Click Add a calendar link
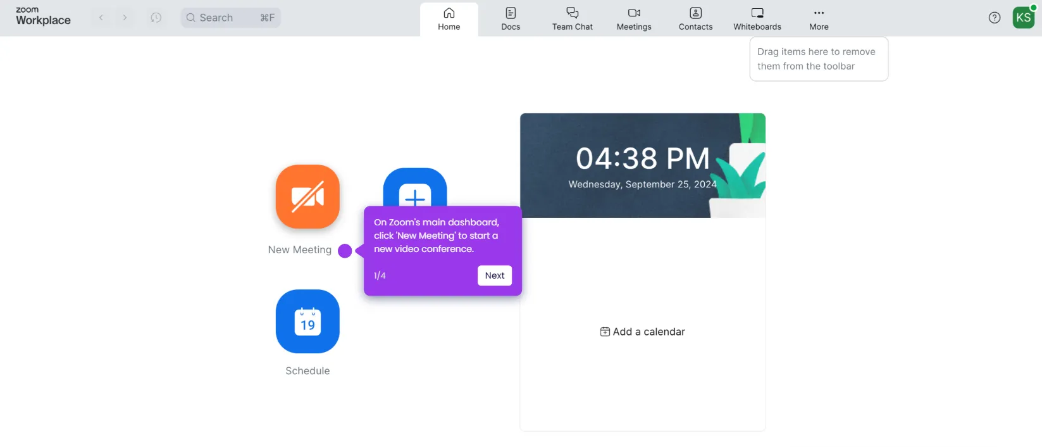The image size is (1042, 447). [x=643, y=332]
